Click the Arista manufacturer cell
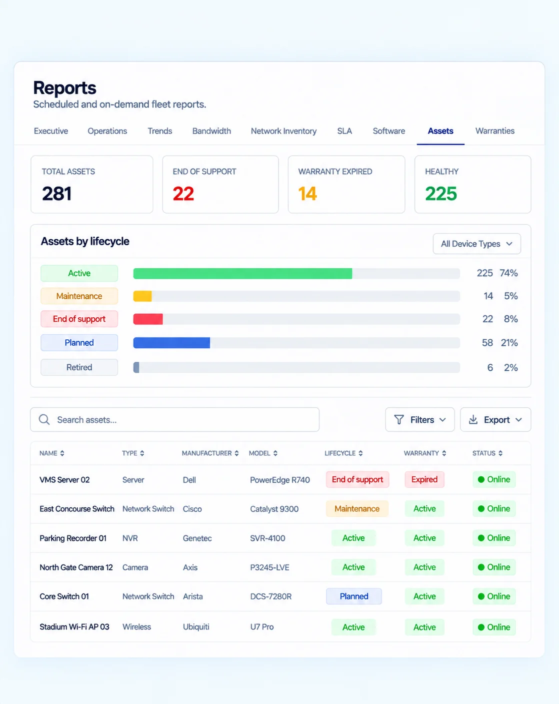 192,596
